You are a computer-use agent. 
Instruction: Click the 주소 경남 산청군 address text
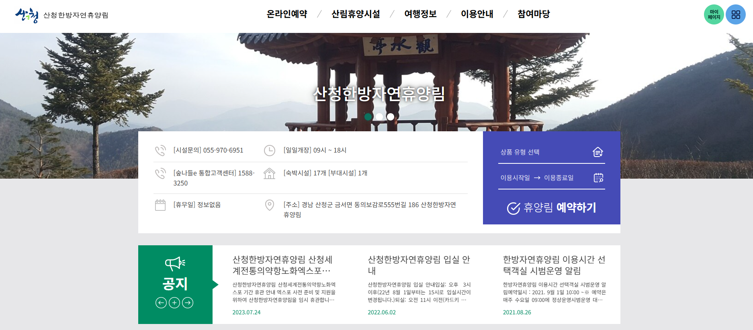point(370,210)
